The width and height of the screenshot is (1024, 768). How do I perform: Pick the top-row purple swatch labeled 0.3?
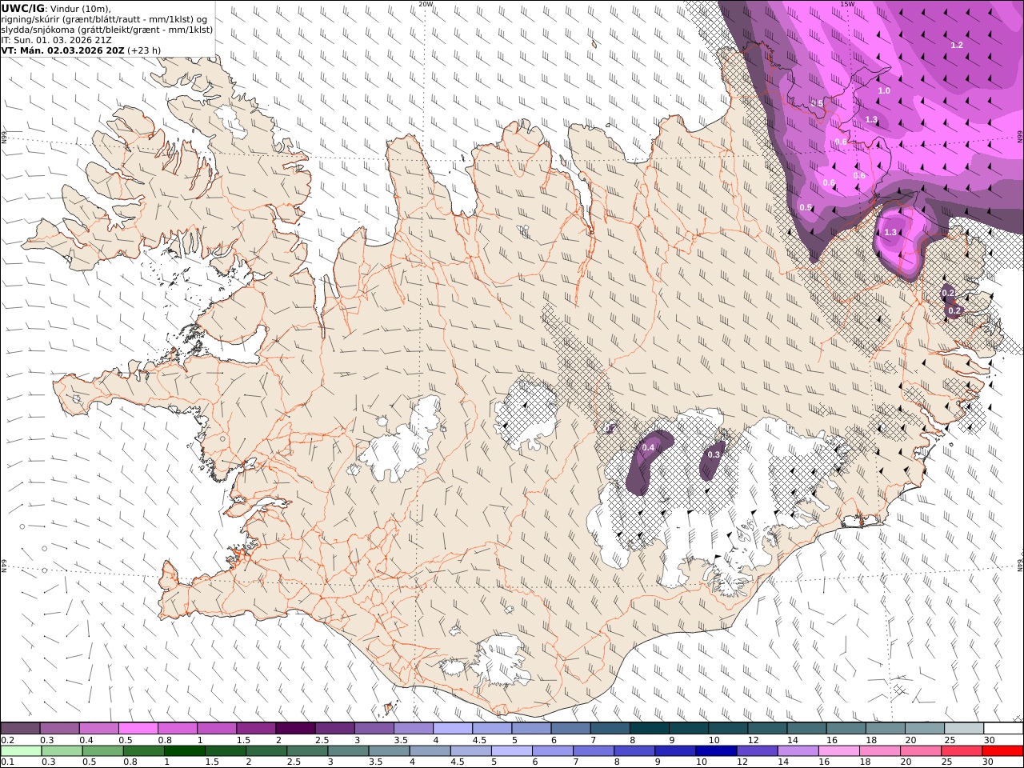pos(59,729)
